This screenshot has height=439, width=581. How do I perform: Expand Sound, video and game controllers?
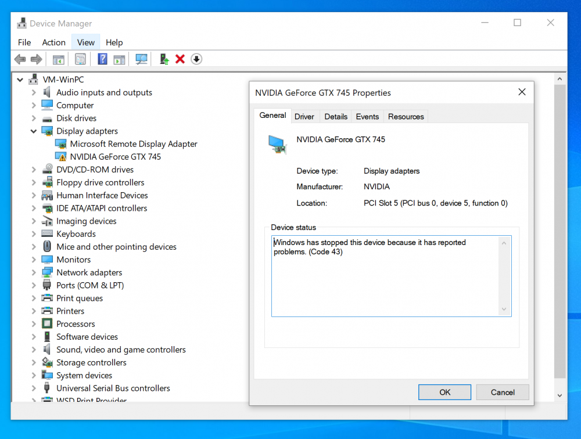(34, 350)
